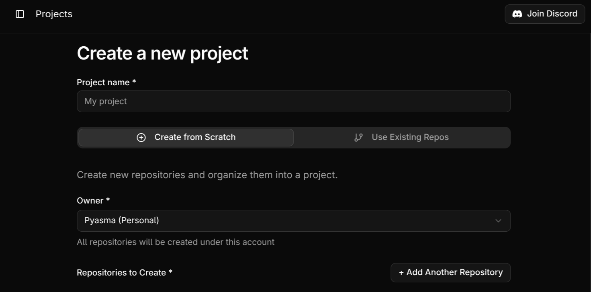Toggle the sidebar panel icon top left
The height and width of the screenshot is (292, 591).
pos(19,14)
